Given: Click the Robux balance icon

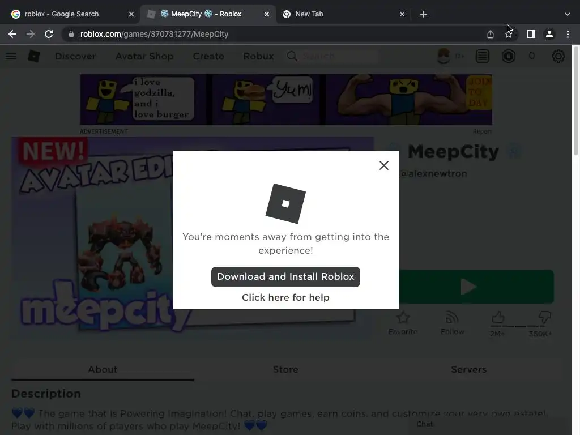Looking at the screenshot, I should click(509, 56).
